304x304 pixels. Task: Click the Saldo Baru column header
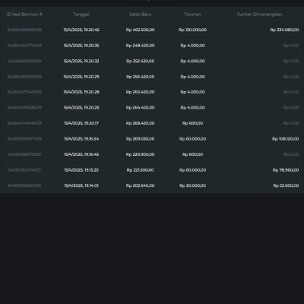140,14
